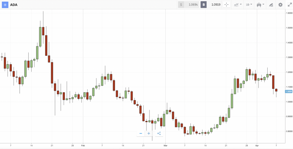Click the 0.9000 price axis label

click(x=289, y=117)
